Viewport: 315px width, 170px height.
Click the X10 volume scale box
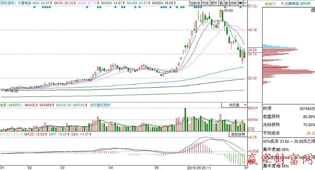[251, 129]
